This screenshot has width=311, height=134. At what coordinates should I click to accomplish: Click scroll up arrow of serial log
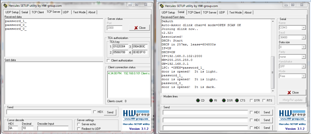[x=273, y=21]
